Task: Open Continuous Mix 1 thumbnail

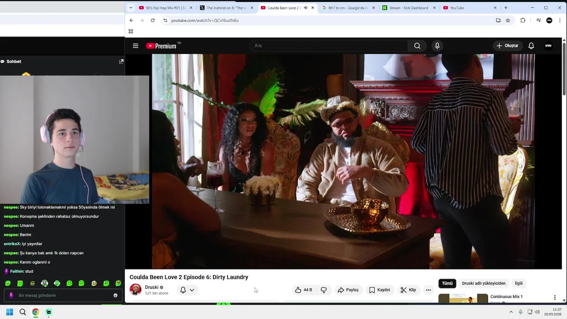Action: coord(463,299)
